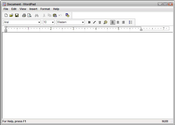Image resolution: width=175 pixels, height=125 pixels.
Task: Center the paragraph text
Action: point(118,22)
